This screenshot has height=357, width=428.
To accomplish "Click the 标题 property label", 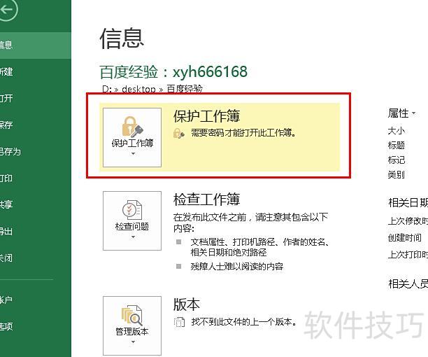I will click(x=396, y=146).
